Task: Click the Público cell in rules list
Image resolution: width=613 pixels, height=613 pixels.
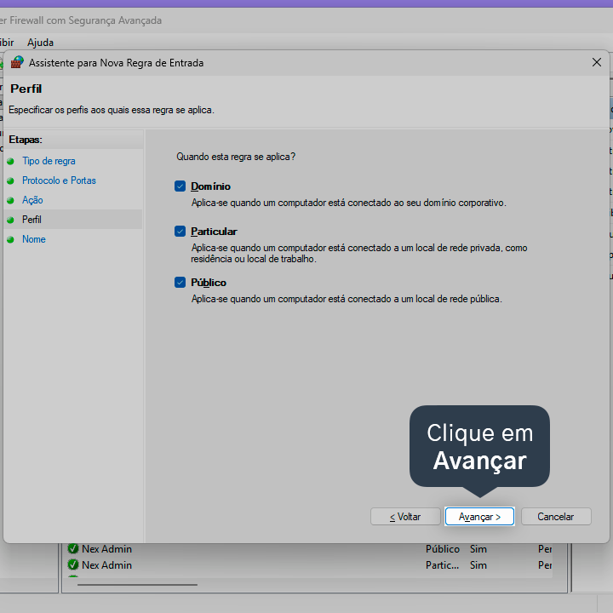Action: point(443,549)
